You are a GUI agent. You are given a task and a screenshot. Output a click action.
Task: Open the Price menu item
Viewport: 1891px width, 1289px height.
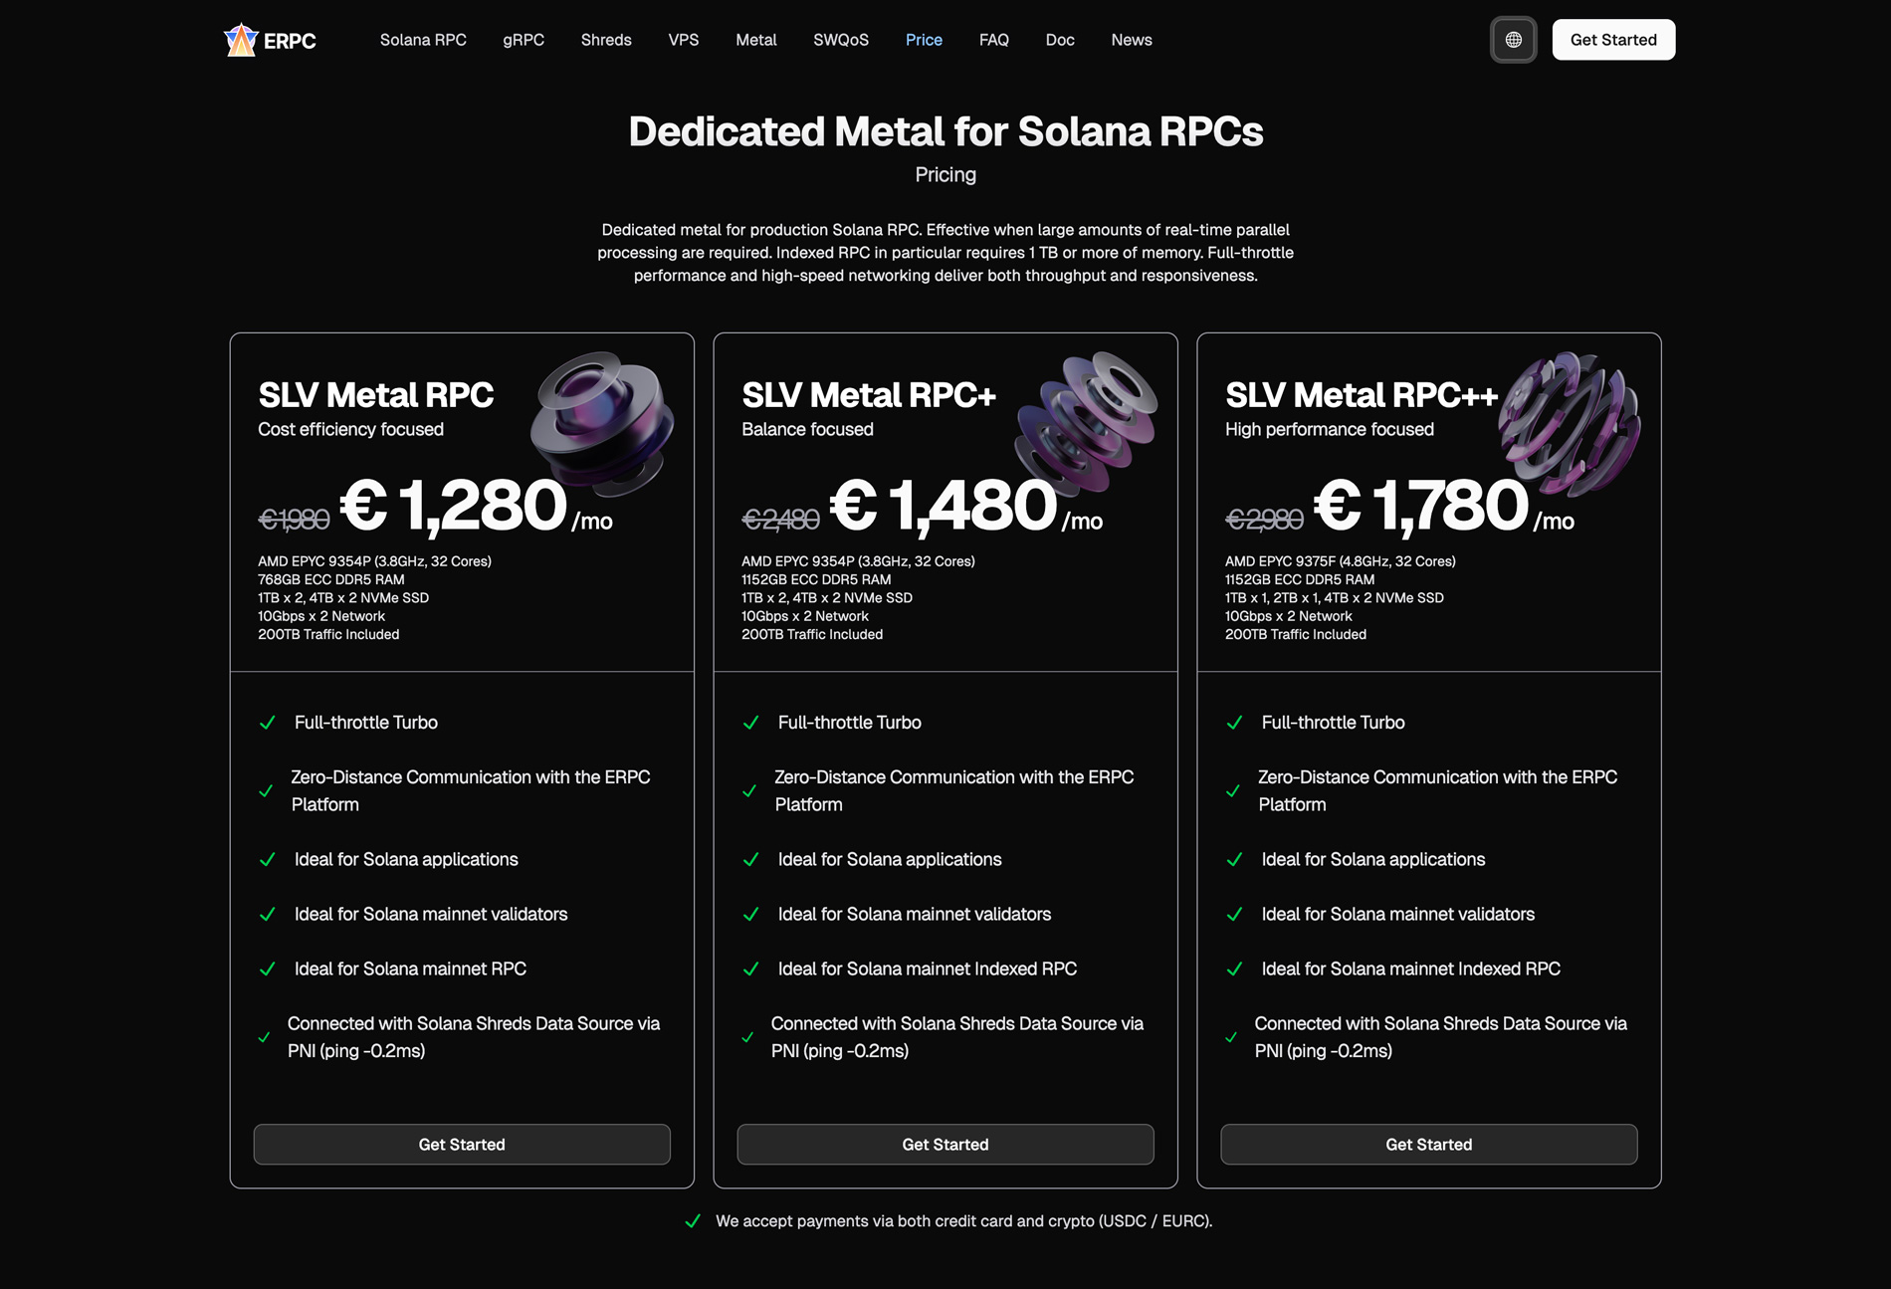(924, 40)
